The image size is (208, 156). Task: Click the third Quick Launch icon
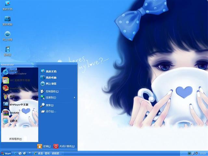[25, 153]
